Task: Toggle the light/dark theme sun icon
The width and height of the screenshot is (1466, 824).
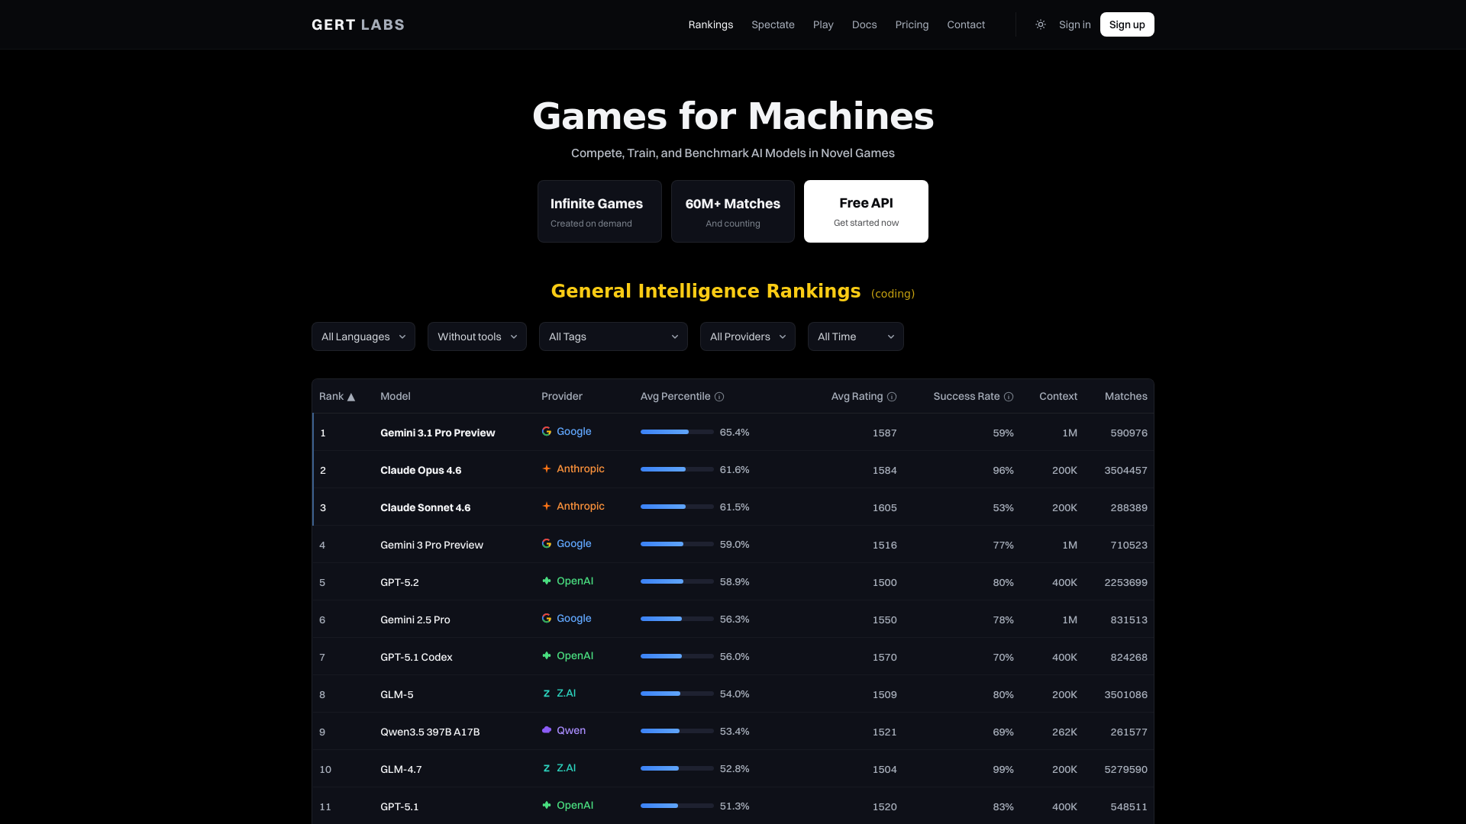Action: (x=1040, y=24)
